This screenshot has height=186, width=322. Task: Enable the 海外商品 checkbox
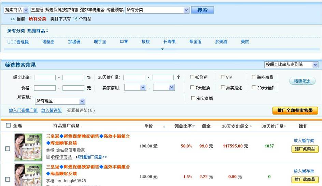click(254, 77)
